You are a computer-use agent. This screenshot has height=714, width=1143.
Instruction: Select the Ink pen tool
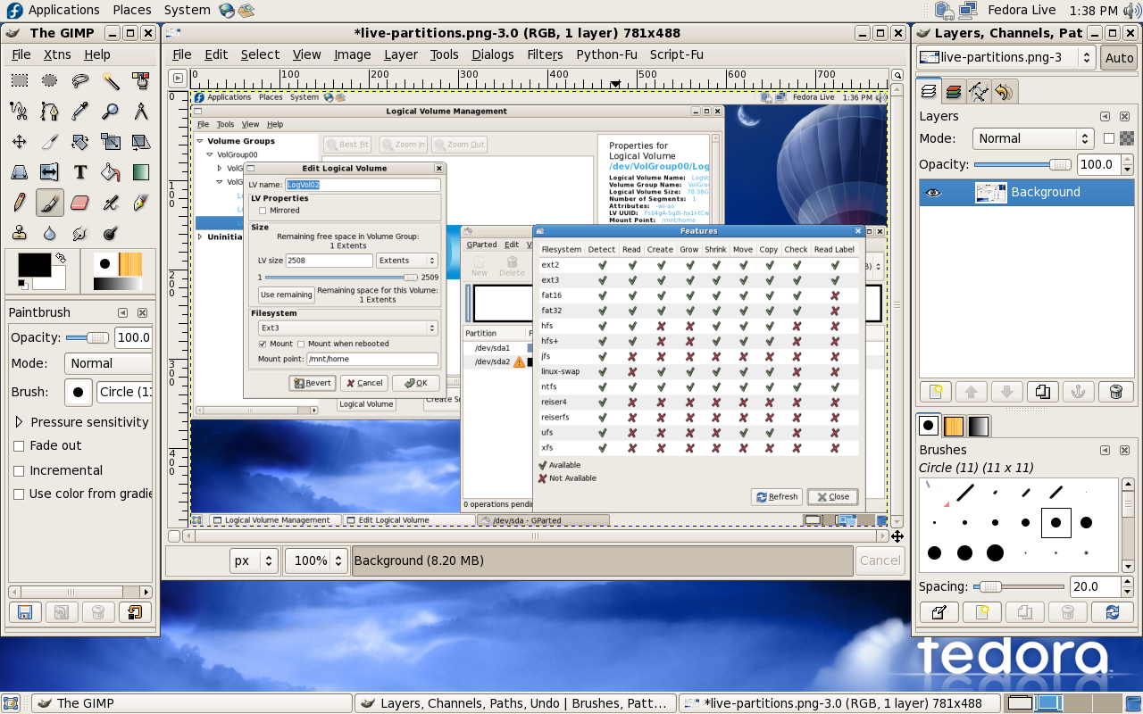coord(140,203)
